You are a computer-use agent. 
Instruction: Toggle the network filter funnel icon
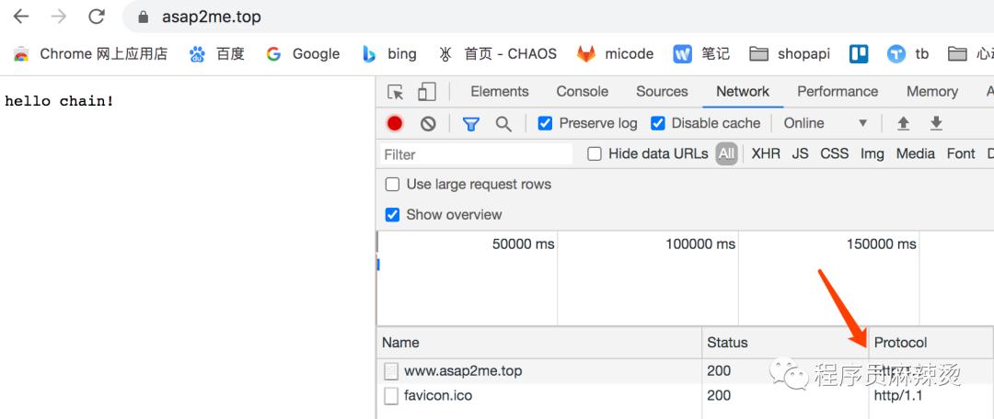point(470,124)
